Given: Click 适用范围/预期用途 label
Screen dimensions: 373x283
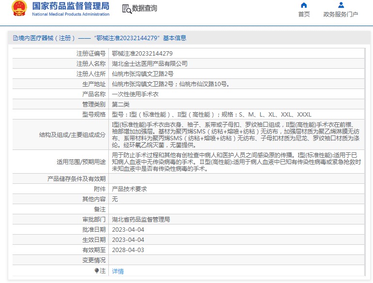Looking at the screenshot, I should [81, 162].
